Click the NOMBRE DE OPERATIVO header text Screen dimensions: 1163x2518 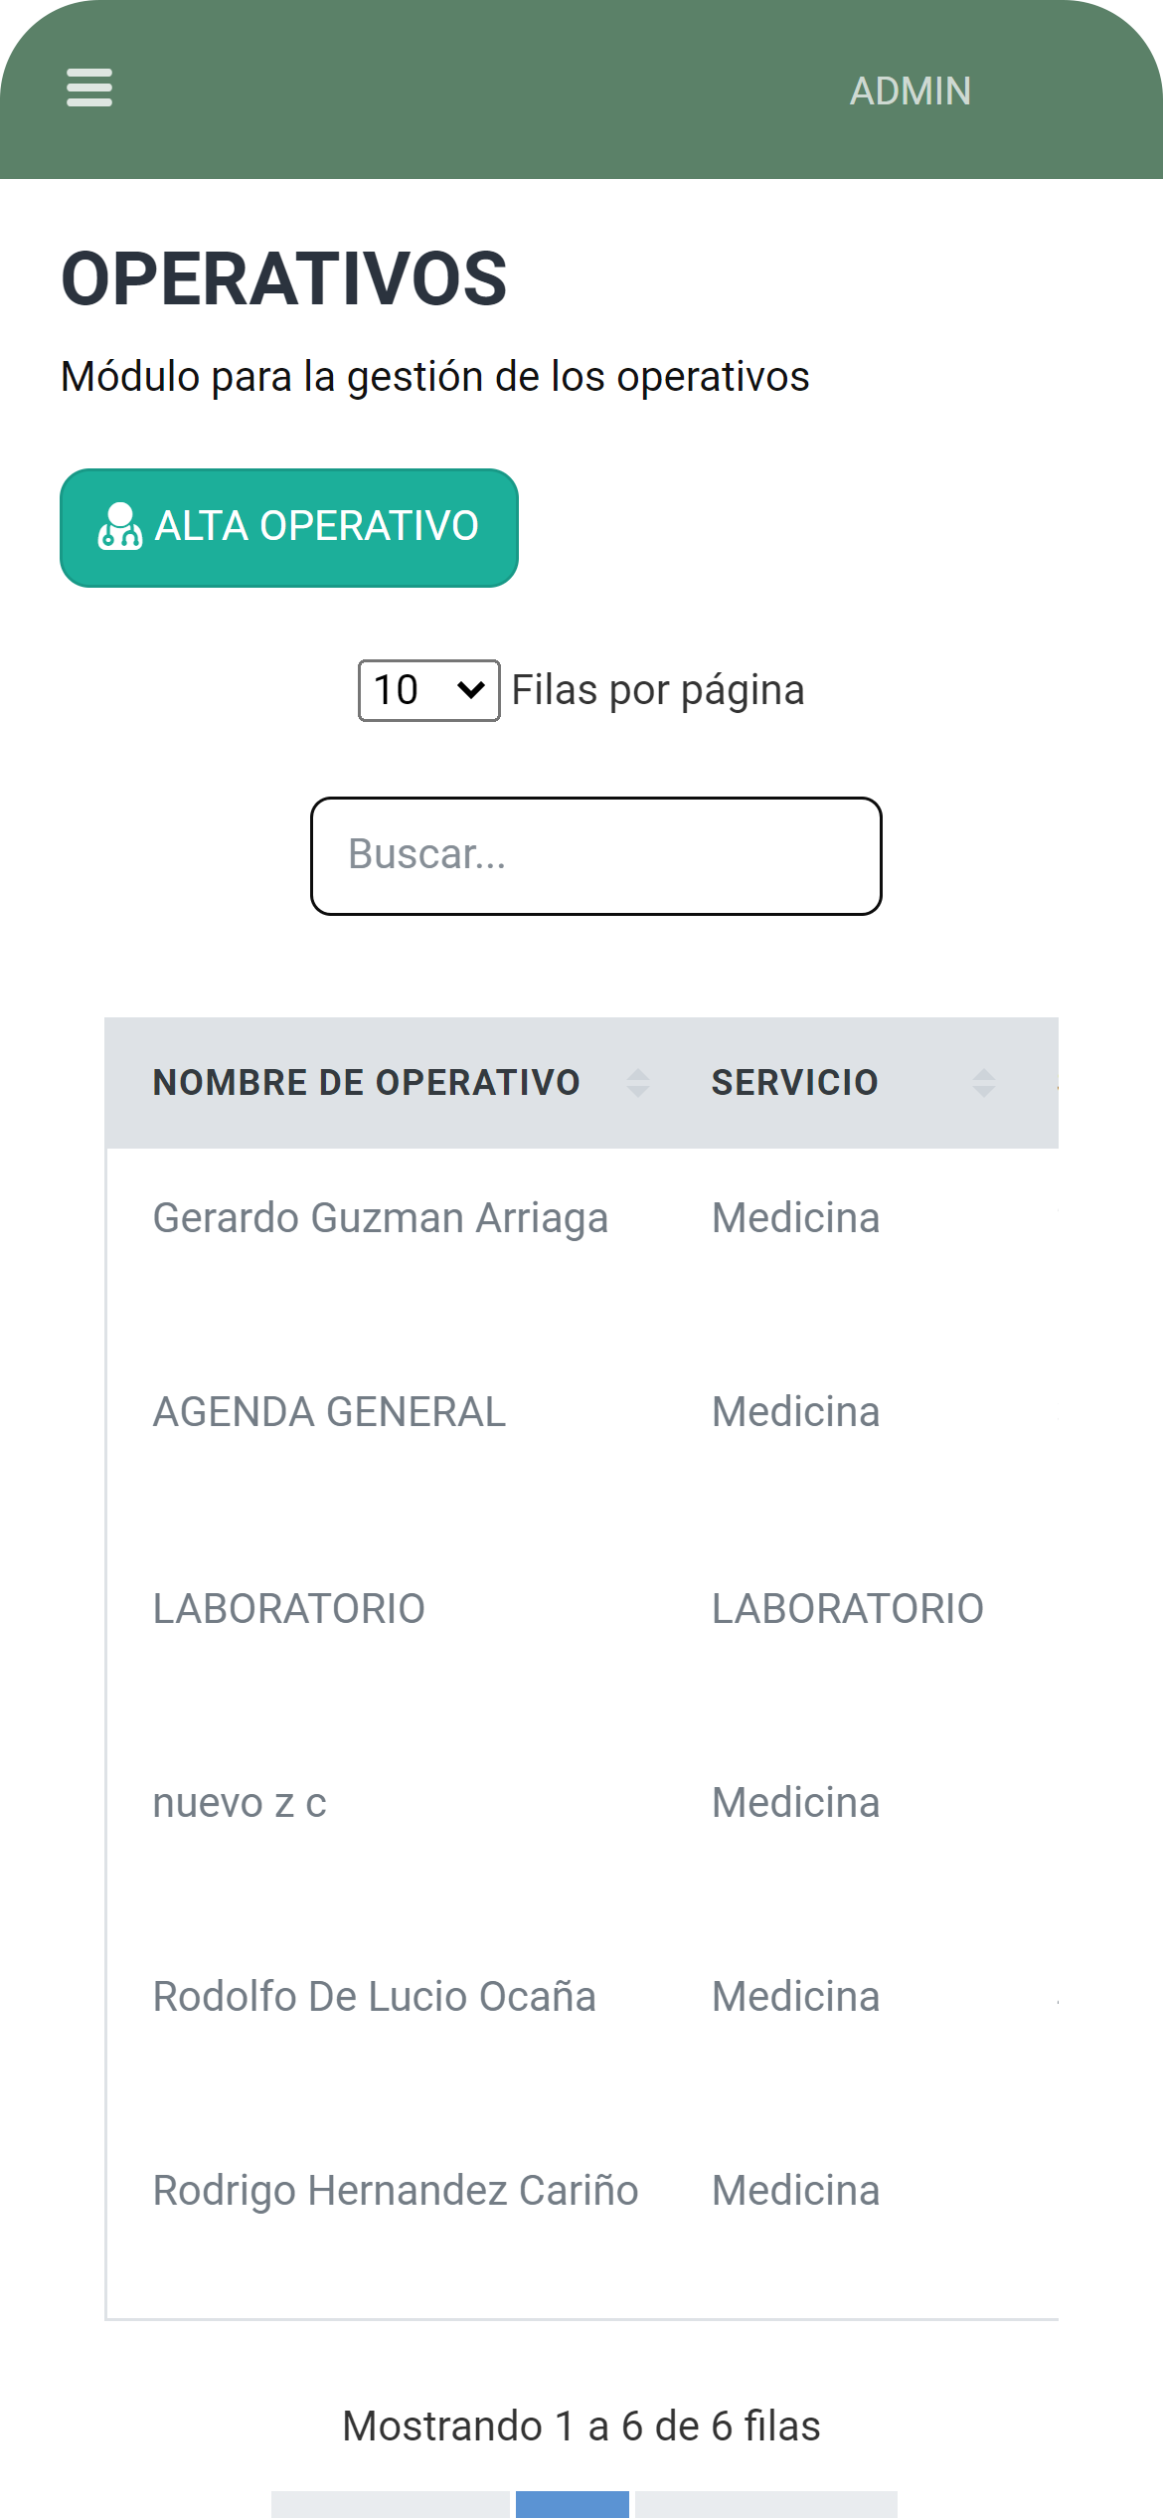366,1082
